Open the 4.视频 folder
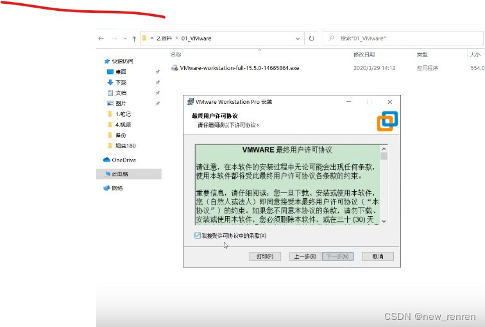 pos(123,124)
